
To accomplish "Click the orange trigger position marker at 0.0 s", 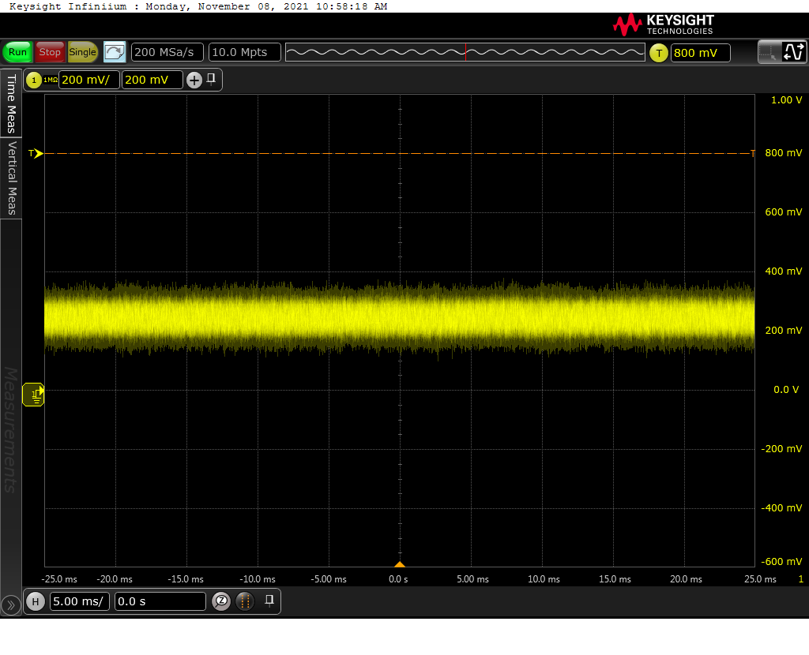I will point(399,564).
